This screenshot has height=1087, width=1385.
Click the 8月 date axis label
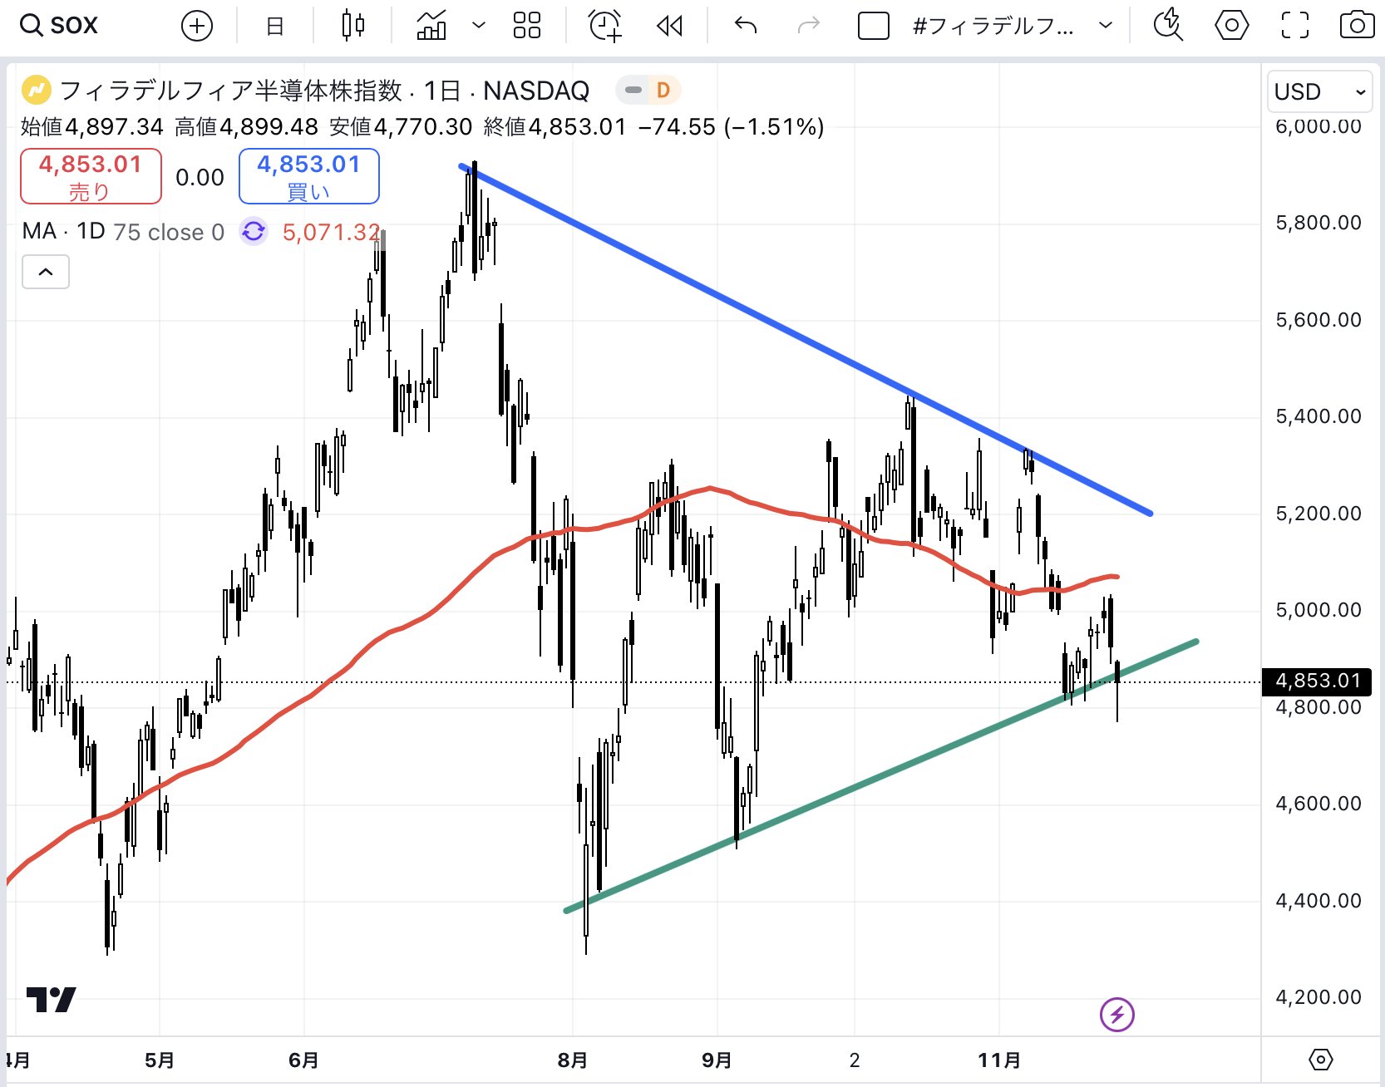tap(573, 1060)
